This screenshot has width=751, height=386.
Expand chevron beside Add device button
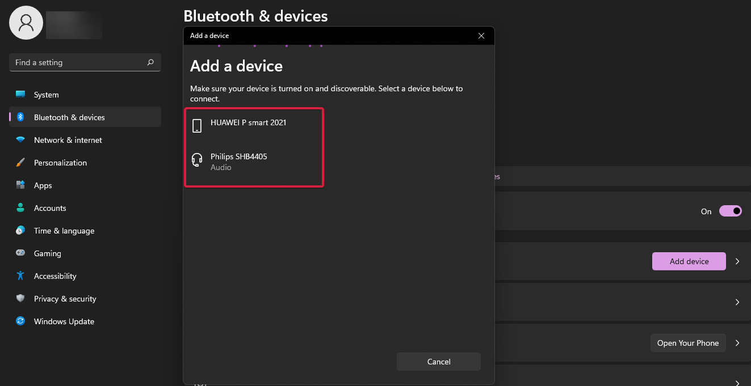[737, 261]
